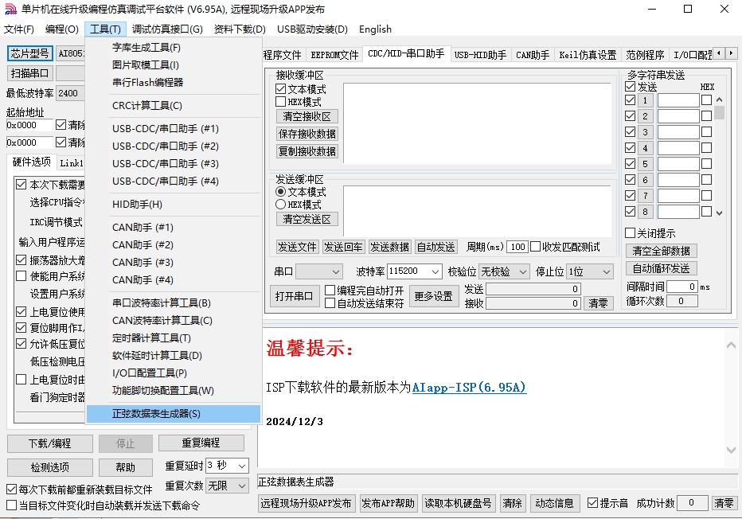Screen dimensions: 742x519
Task: Toggle 收发匹配测试 checkbox
Action: tap(535, 247)
